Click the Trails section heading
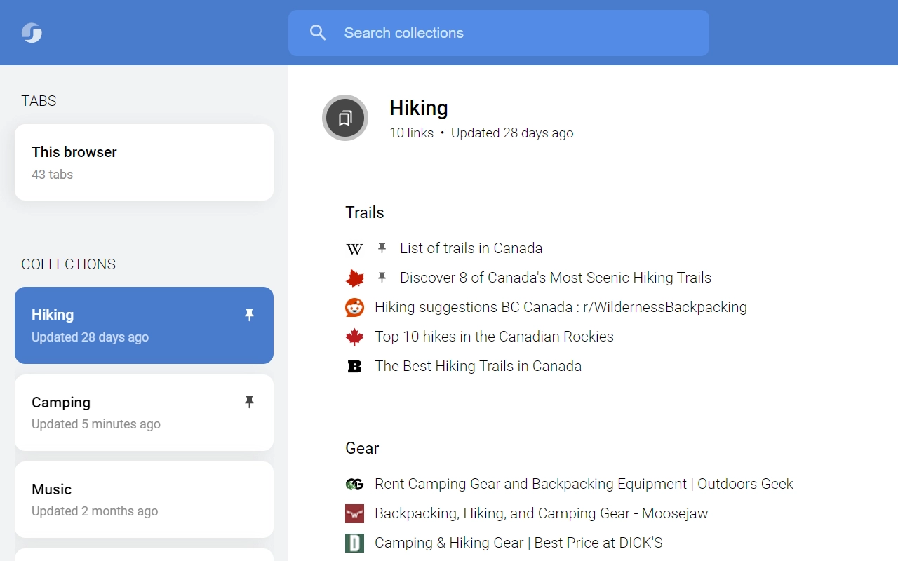The image size is (898, 561). 364,212
